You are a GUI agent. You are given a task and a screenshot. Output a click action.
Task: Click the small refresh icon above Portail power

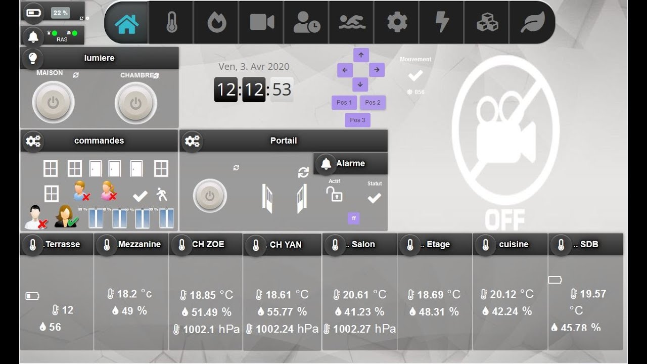(x=236, y=167)
